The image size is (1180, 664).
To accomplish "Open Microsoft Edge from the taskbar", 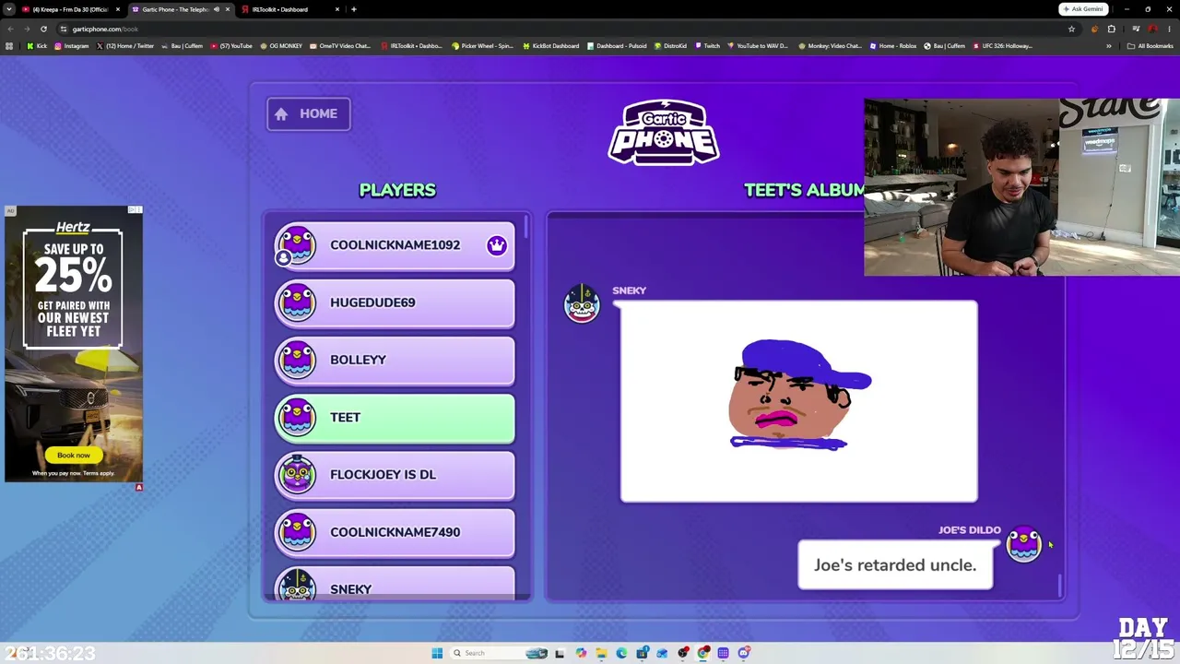I will click(x=621, y=653).
